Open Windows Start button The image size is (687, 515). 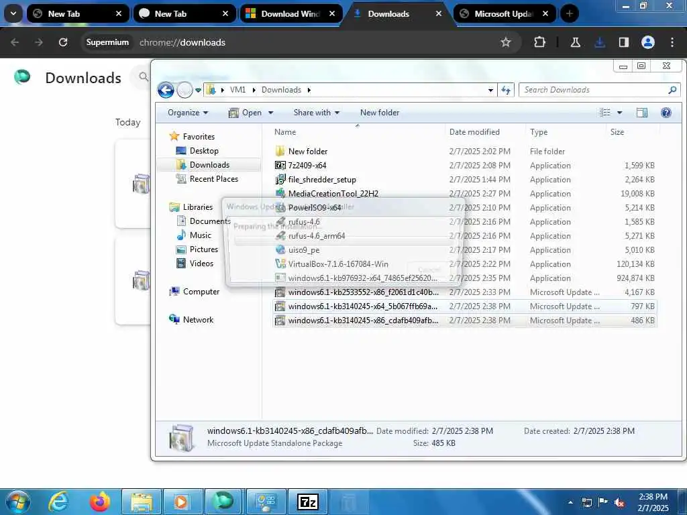(17, 502)
